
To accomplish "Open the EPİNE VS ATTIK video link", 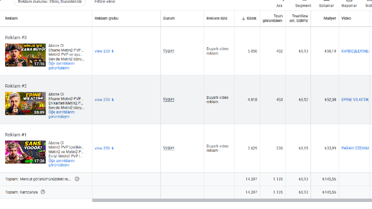I will tap(355, 99).
